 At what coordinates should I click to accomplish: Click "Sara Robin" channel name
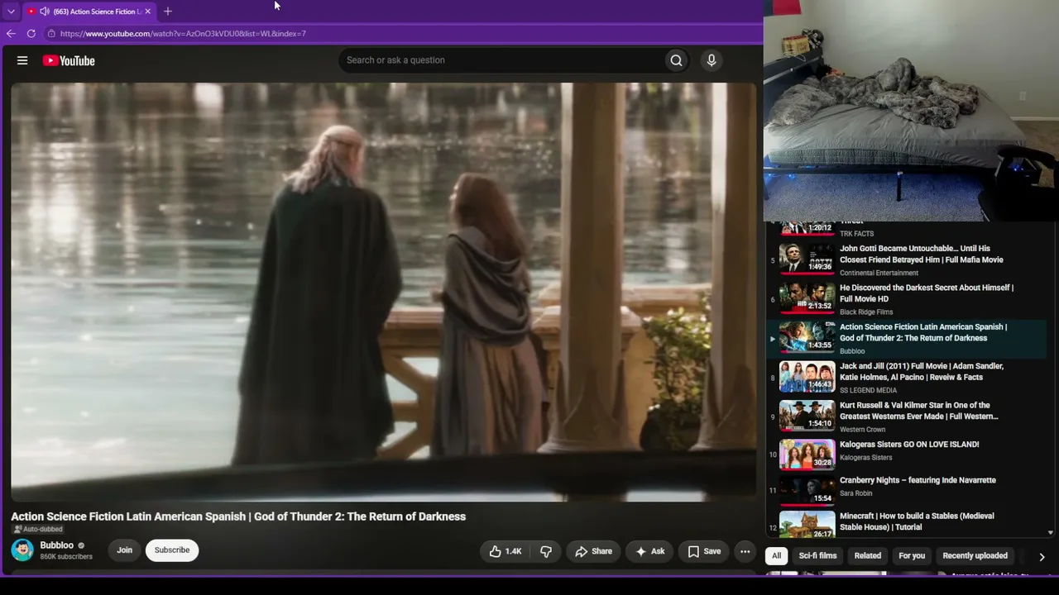[855, 493]
